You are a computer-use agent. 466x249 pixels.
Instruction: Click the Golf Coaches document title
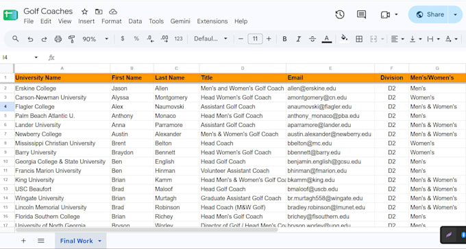tap(48, 11)
